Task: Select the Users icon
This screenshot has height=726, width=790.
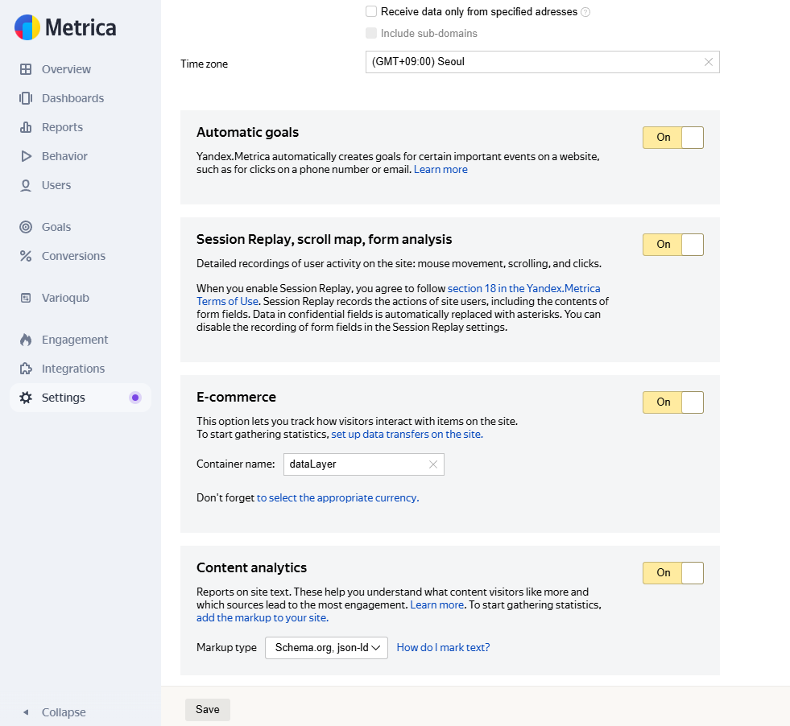Action: point(26,185)
